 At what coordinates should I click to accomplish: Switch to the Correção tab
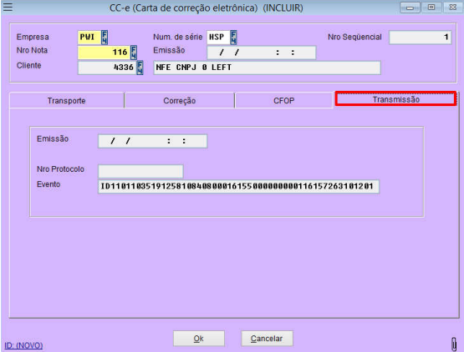click(x=179, y=101)
